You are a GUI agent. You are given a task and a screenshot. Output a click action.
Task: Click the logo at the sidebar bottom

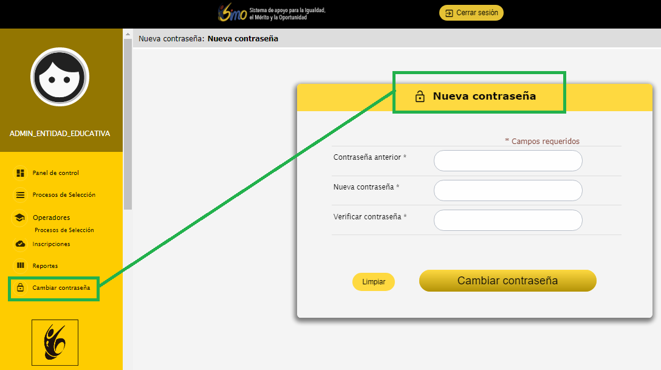pos(55,343)
